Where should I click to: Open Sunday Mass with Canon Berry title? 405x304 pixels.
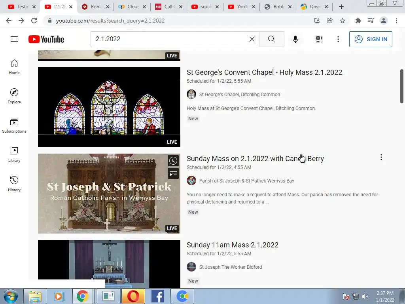click(255, 159)
